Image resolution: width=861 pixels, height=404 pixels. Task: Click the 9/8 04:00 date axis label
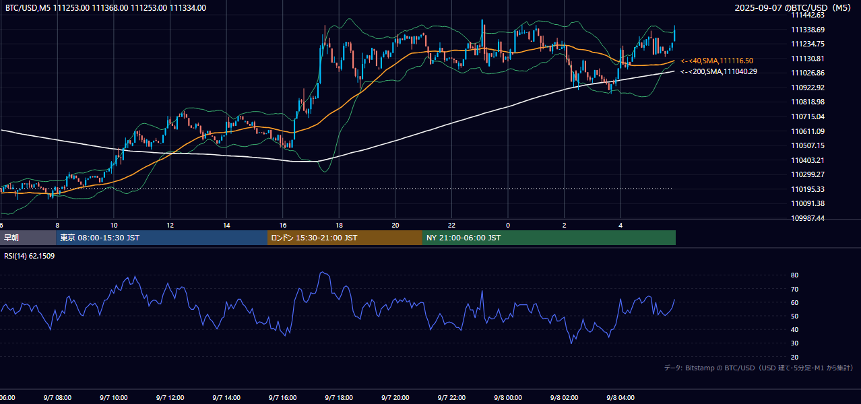pyautogui.click(x=620, y=398)
